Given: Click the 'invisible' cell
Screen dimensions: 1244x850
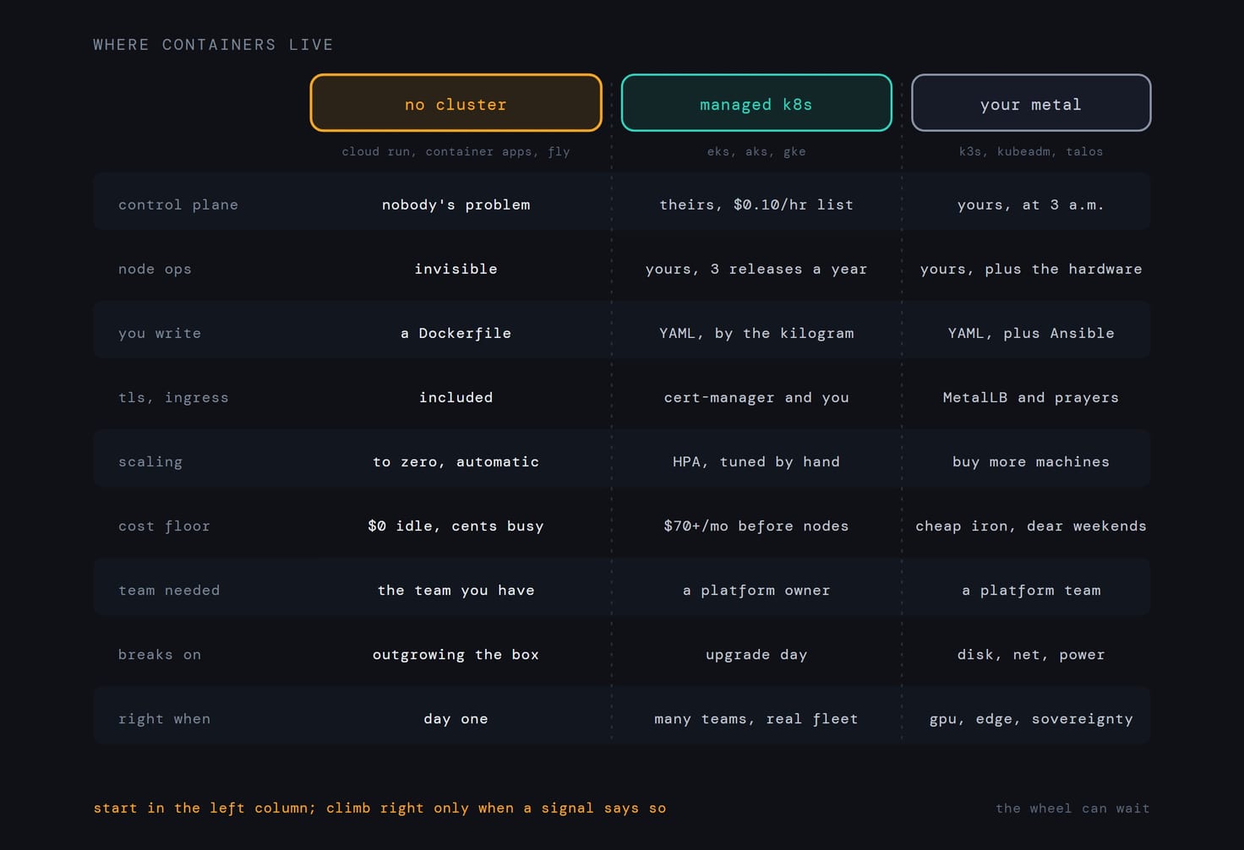Looking at the screenshot, I should point(456,269).
